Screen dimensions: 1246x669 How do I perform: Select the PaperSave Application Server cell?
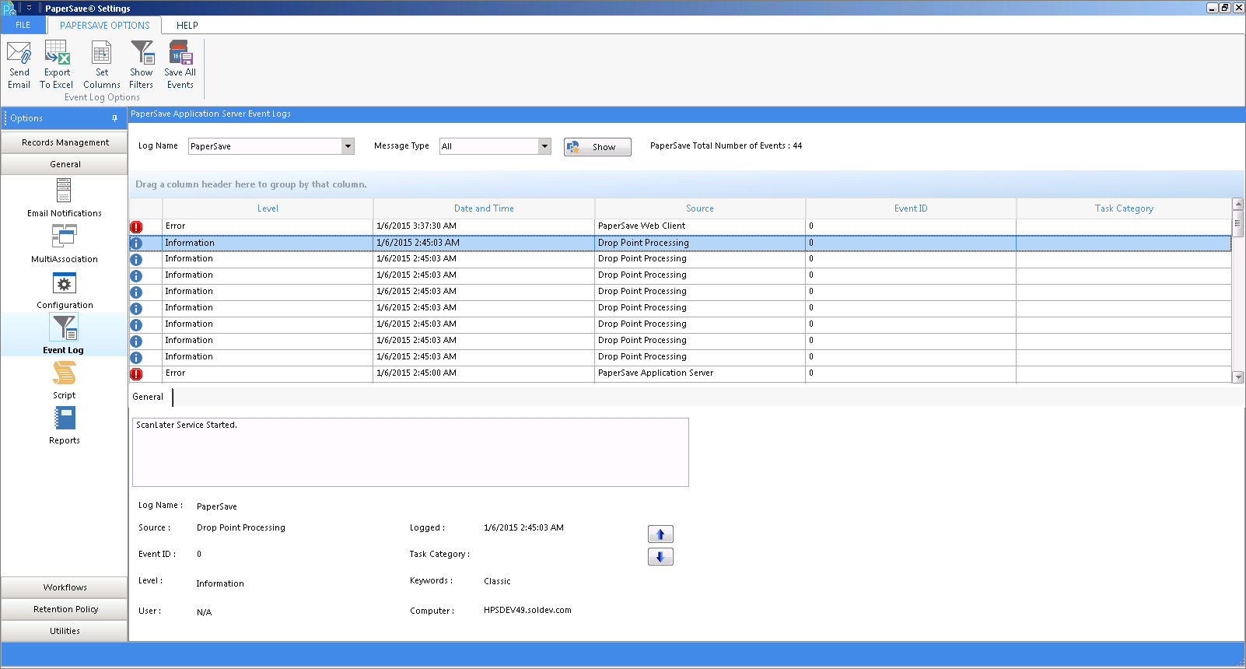coord(700,373)
